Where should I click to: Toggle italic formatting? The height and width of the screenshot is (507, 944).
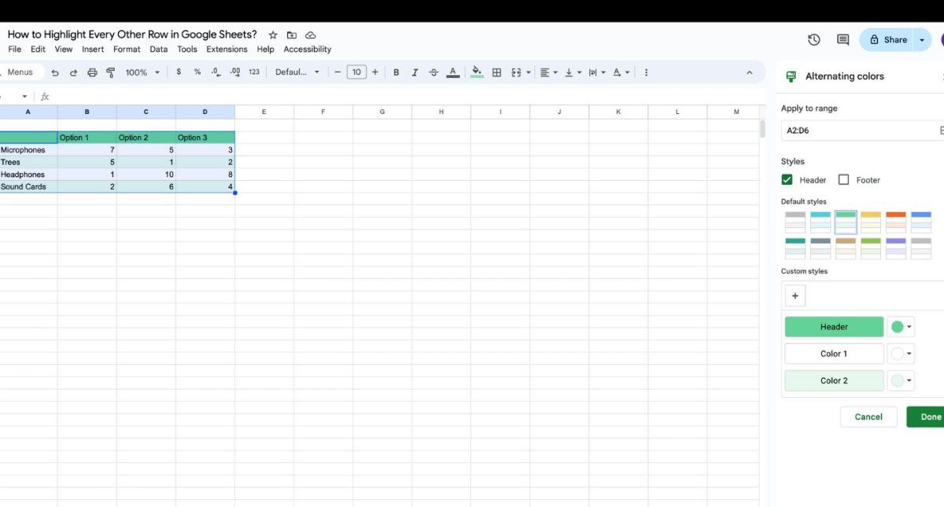415,72
